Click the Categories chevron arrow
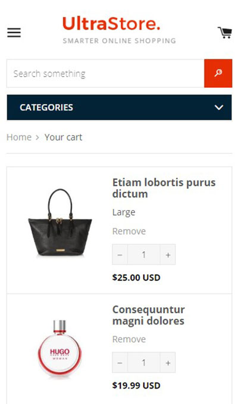 point(219,108)
